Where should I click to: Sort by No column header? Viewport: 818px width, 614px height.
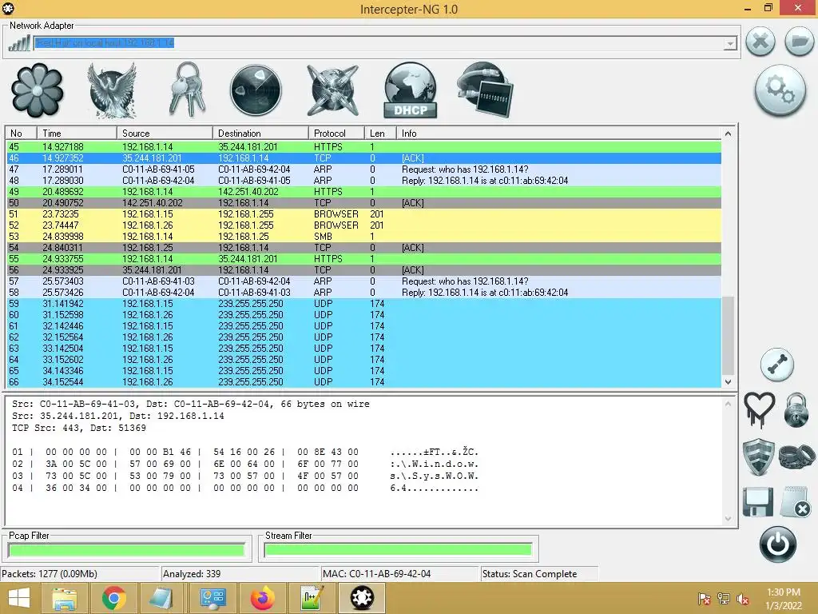click(21, 134)
